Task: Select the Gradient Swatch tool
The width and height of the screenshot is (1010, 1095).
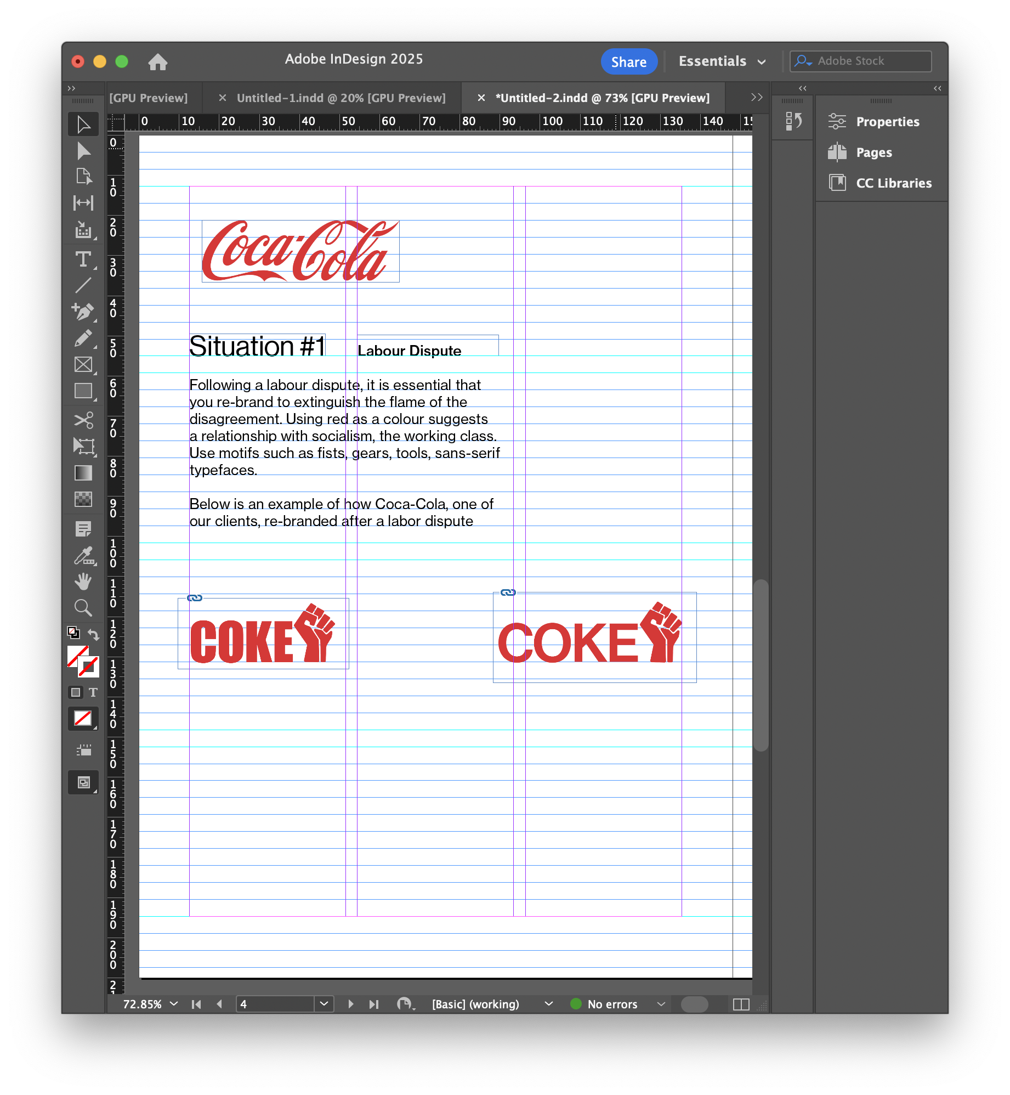Action: pyautogui.click(x=83, y=473)
